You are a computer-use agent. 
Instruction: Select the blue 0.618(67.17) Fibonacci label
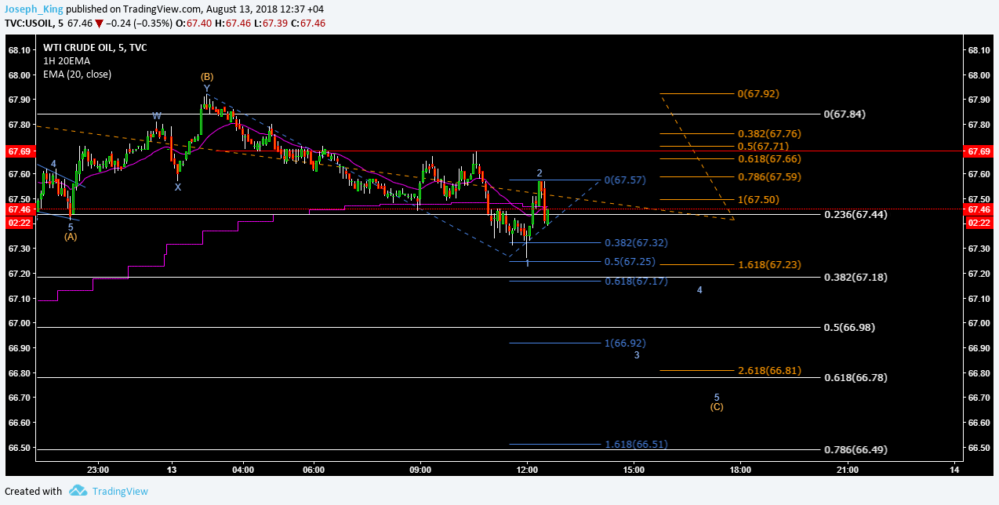click(636, 281)
